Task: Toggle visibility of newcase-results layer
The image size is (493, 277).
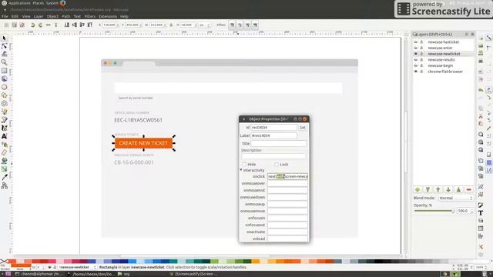Action: coord(416,60)
